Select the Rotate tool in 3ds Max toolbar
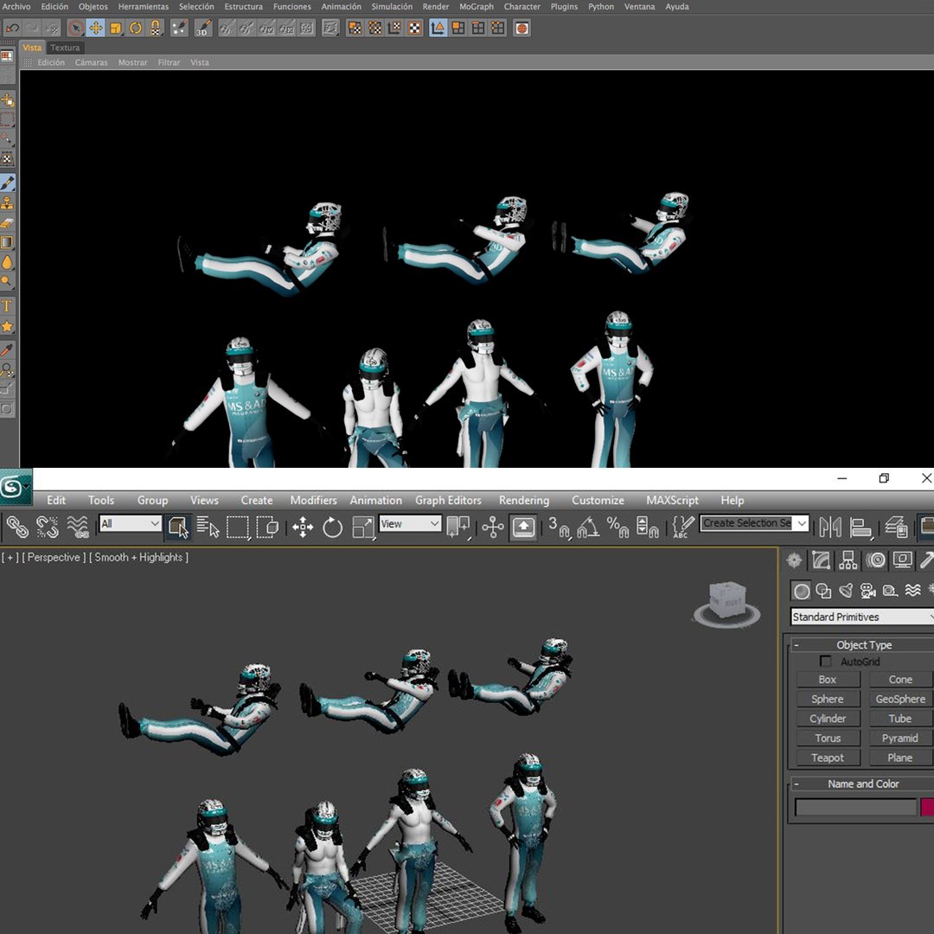This screenshot has height=934, width=934. [332, 528]
